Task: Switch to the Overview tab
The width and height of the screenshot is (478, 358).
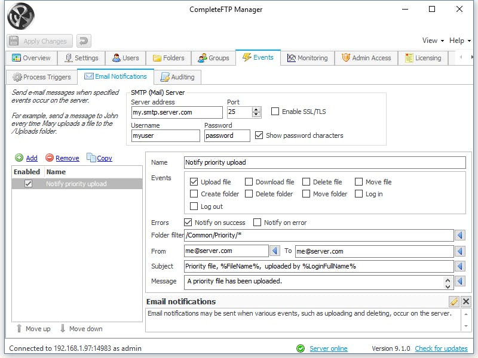Action: click(32, 58)
